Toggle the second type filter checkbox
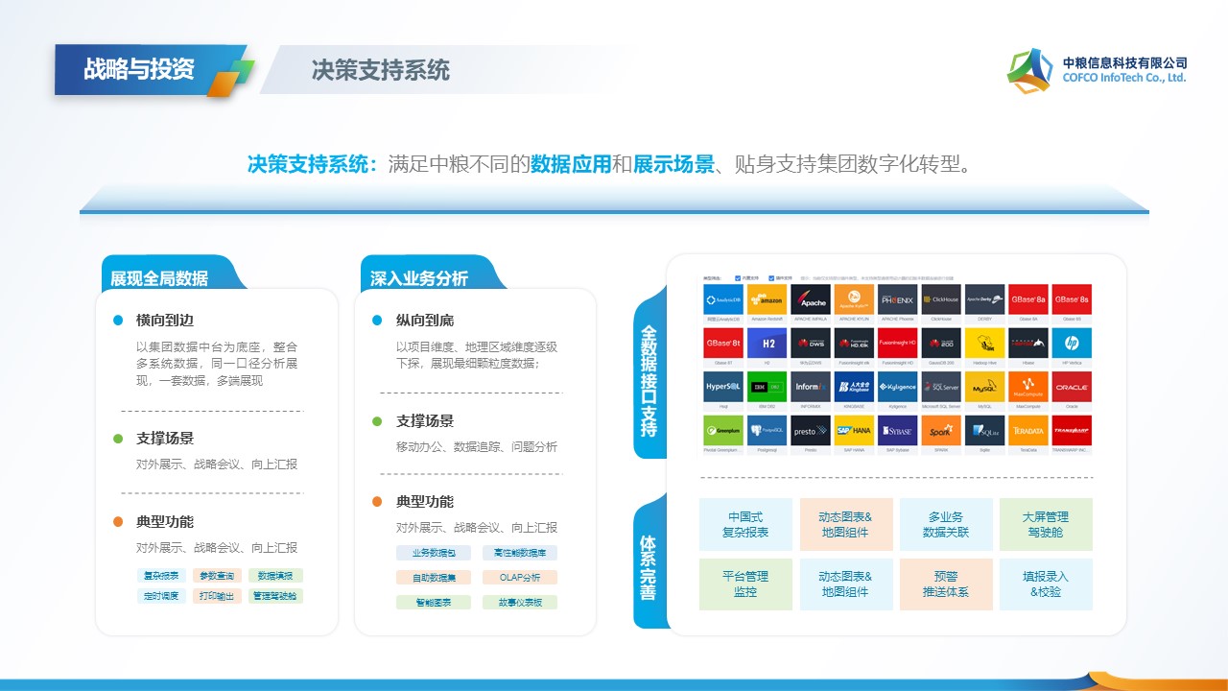Viewport: 1228px width, 691px height. (771, 278)
